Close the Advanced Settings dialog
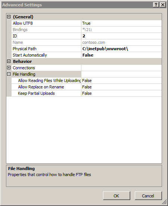This screenshot has height=206, width=168. (163, 5)
